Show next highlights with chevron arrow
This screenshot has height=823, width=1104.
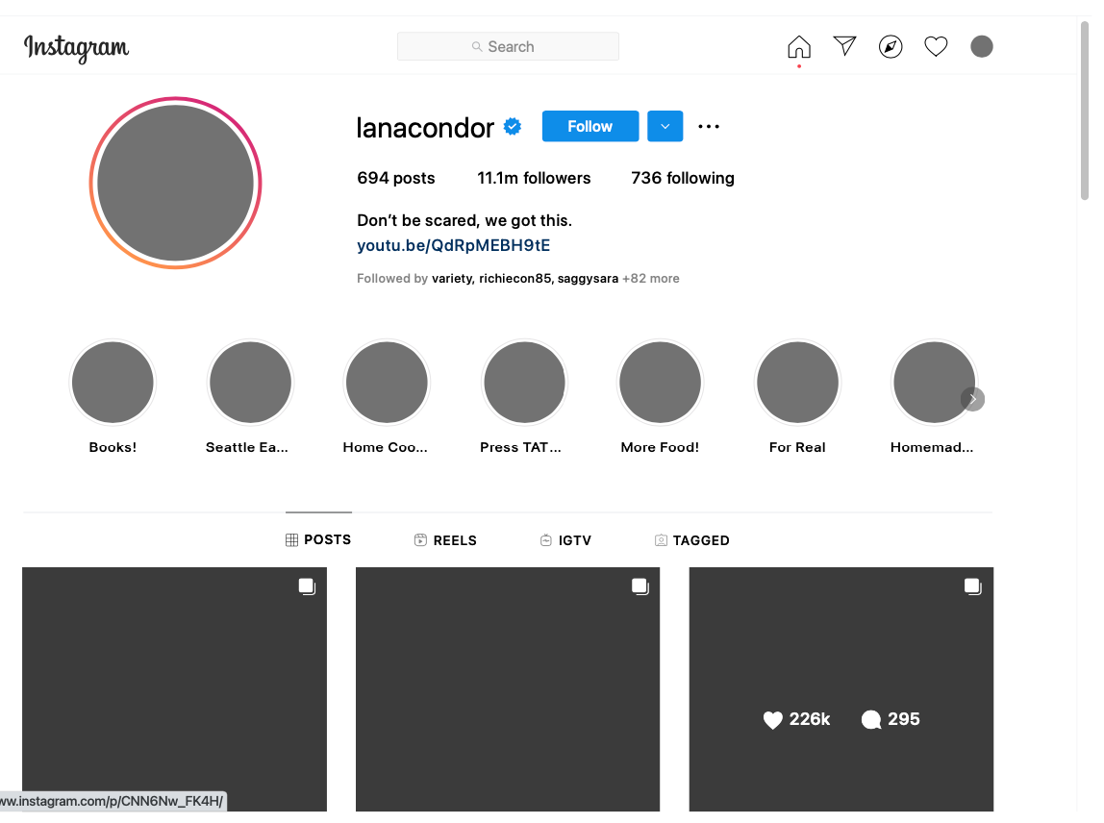tap(972, 399)
